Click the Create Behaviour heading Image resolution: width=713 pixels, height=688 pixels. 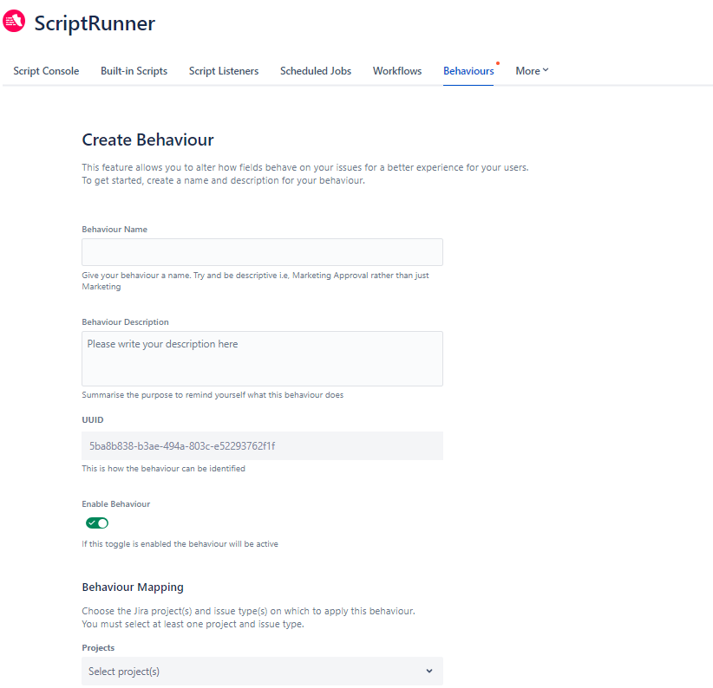pos(147,140)
